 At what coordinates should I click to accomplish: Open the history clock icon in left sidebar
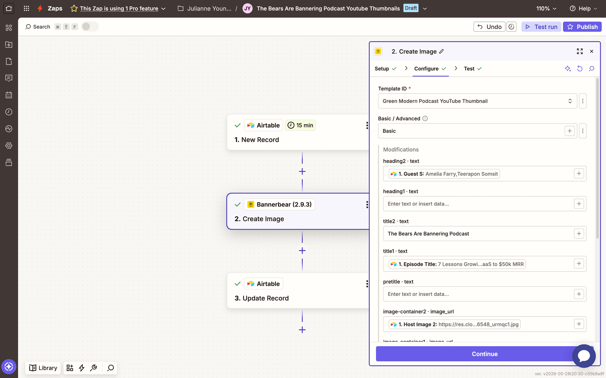[9, 112]
